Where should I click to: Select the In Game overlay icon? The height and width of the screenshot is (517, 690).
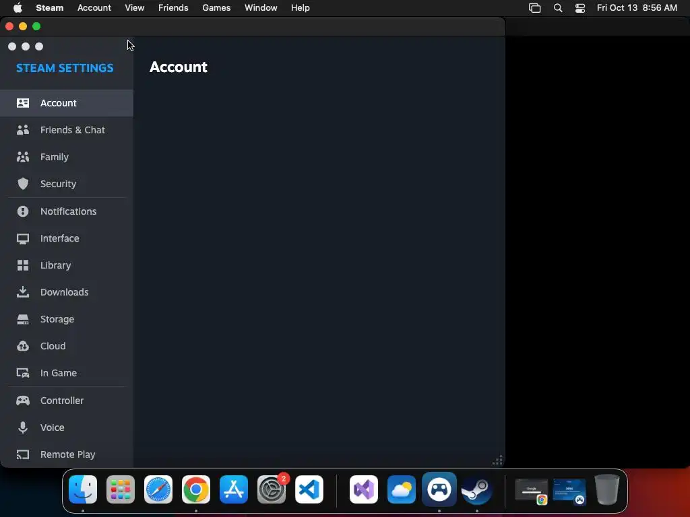click(23, 373)
